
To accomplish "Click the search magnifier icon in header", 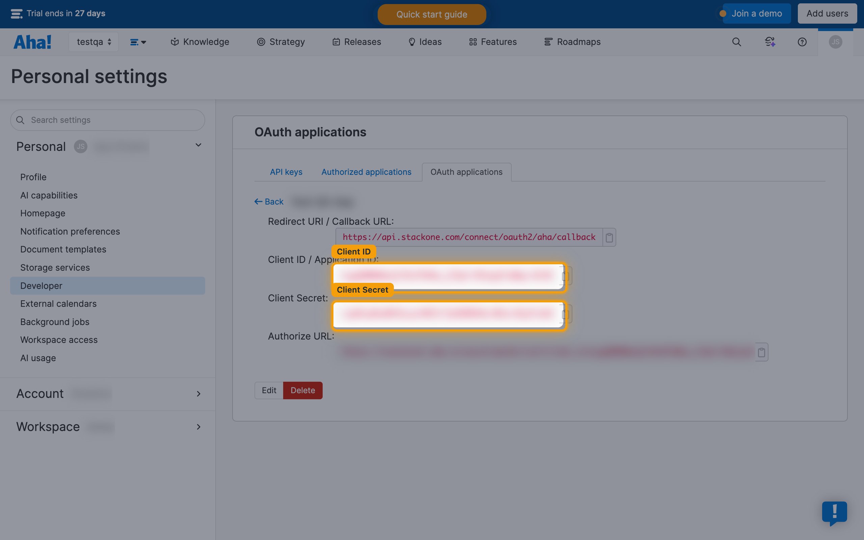I will coord(736,42).
